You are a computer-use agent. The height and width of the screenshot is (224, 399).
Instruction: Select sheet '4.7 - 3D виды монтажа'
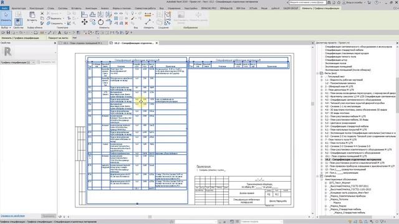(x=337, y=113)
